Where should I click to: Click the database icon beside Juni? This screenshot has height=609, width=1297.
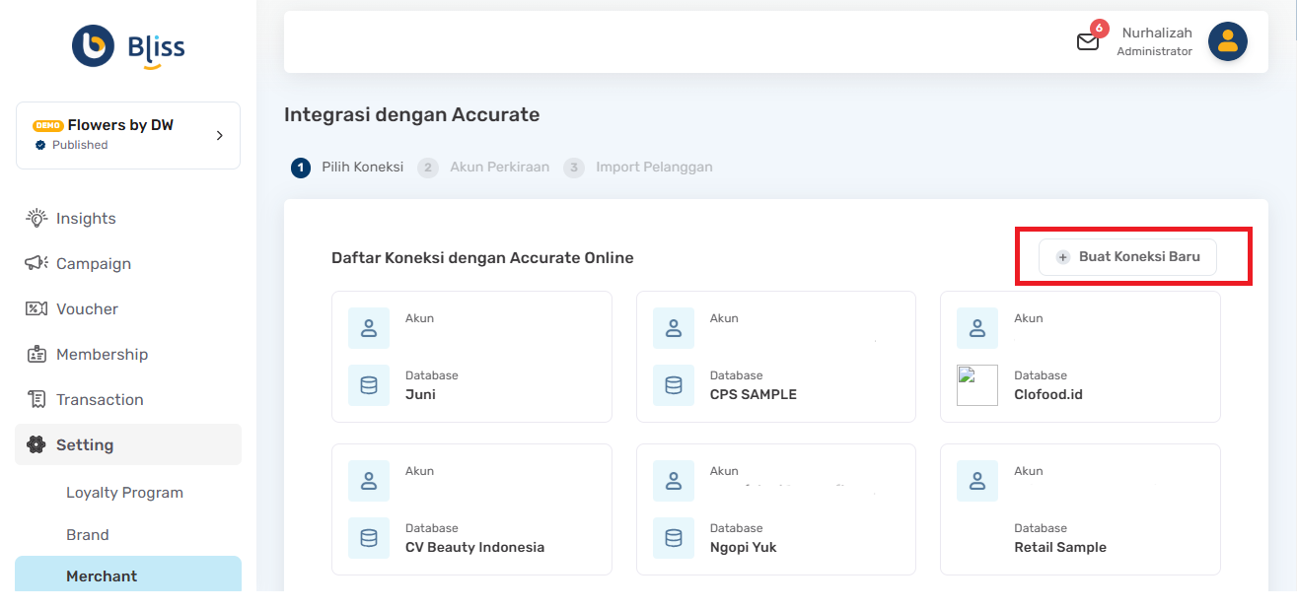click(x=369, y=385)
